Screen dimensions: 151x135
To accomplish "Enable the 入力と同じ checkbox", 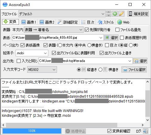I will (19, 61).
